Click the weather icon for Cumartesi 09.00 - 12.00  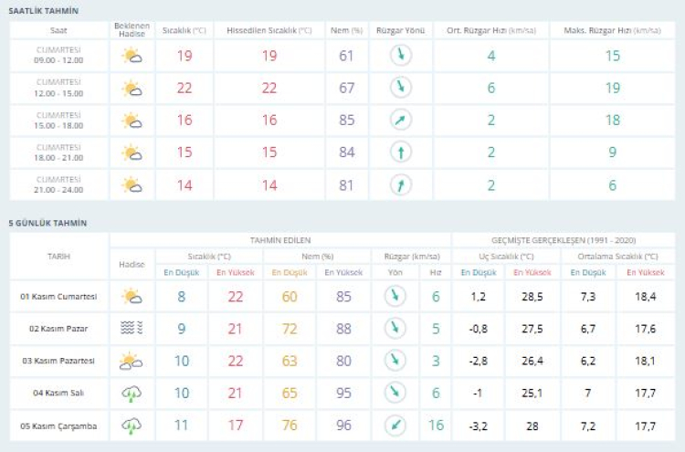(x=132, y=56)
